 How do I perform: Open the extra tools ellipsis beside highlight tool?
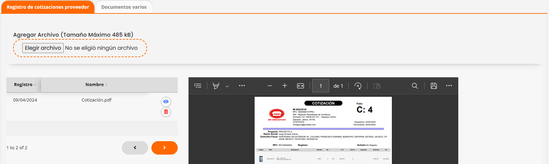pos(242,86)
